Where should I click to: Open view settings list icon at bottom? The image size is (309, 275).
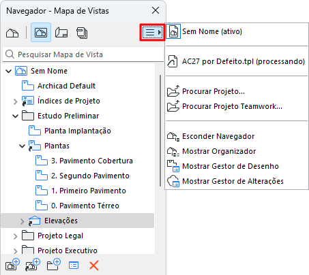(74, 265)
